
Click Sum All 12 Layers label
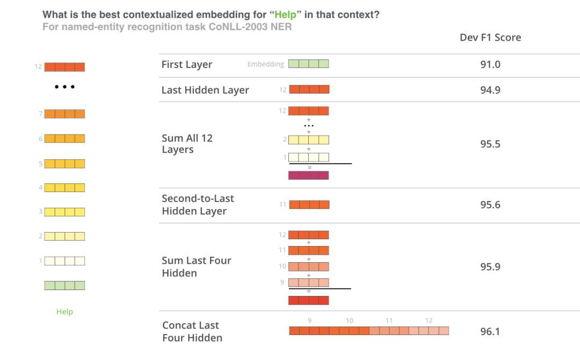click(x=187, y=144)
